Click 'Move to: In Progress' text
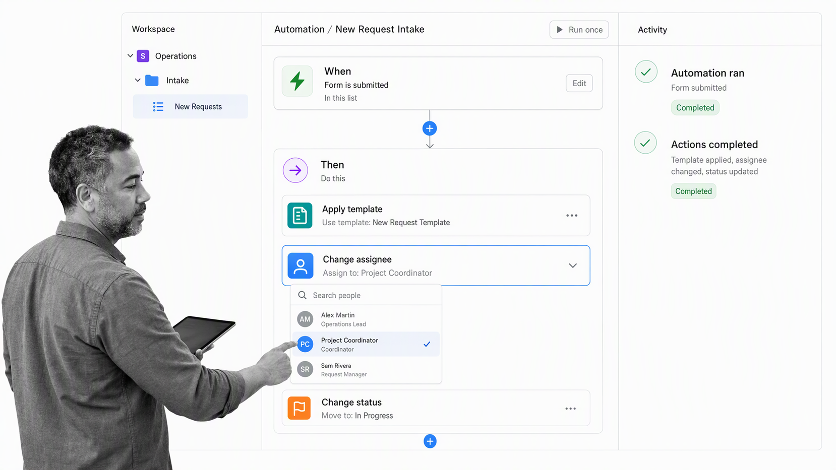The width and height of the screenshot is (836, 470). (357, 416)
